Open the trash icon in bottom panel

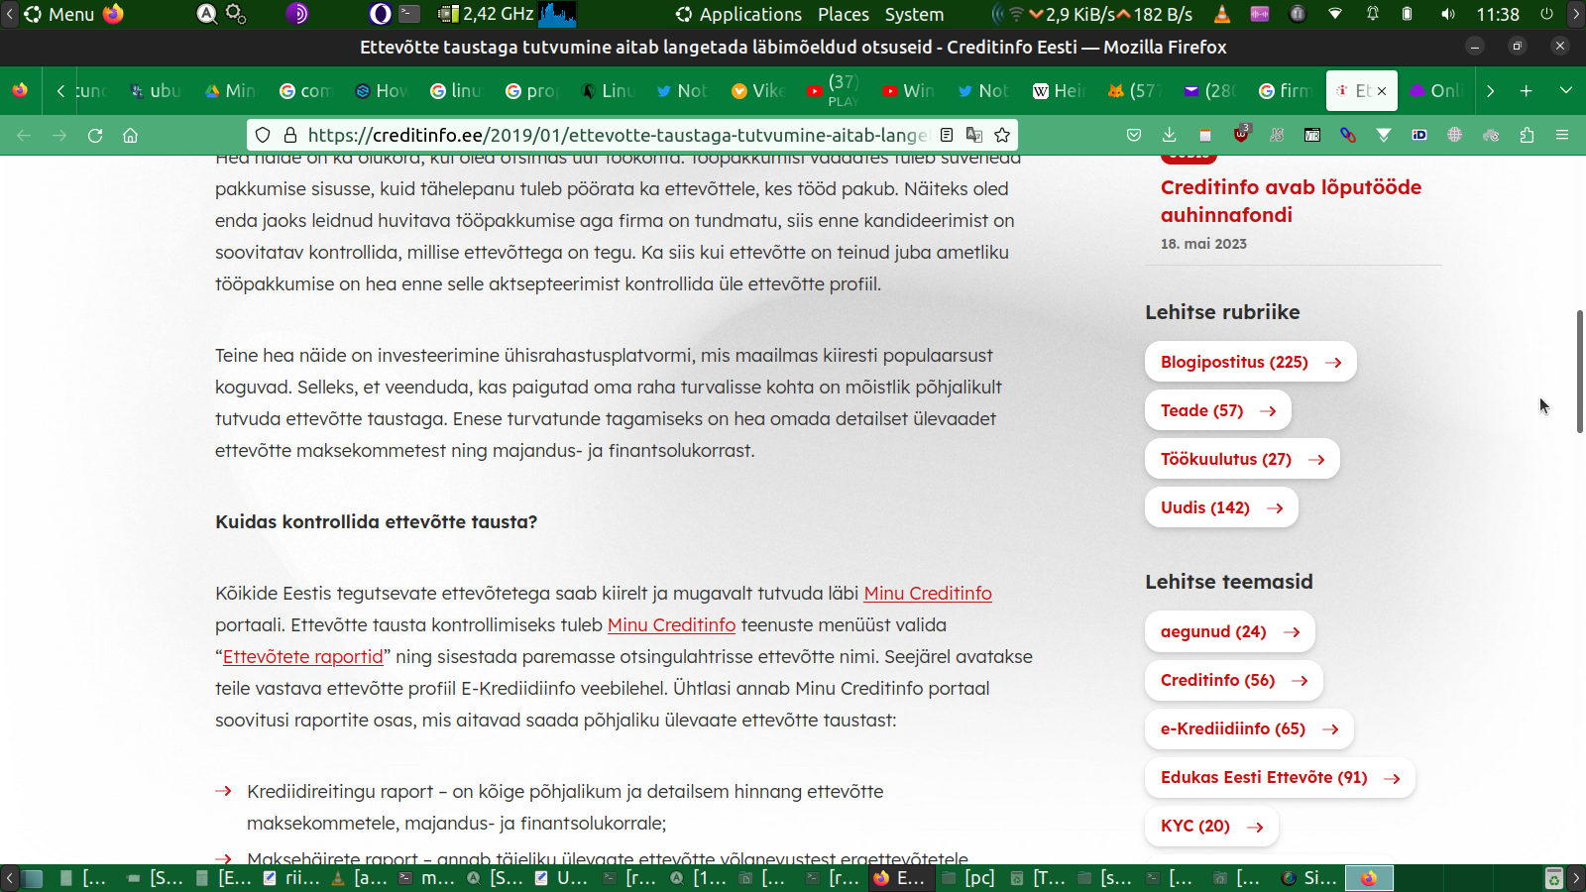1553,878
